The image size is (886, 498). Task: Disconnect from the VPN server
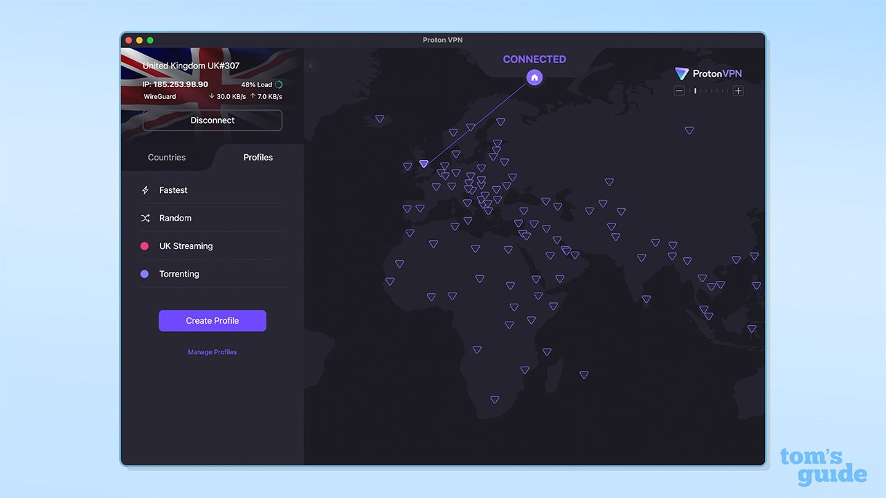click(213, 120)
